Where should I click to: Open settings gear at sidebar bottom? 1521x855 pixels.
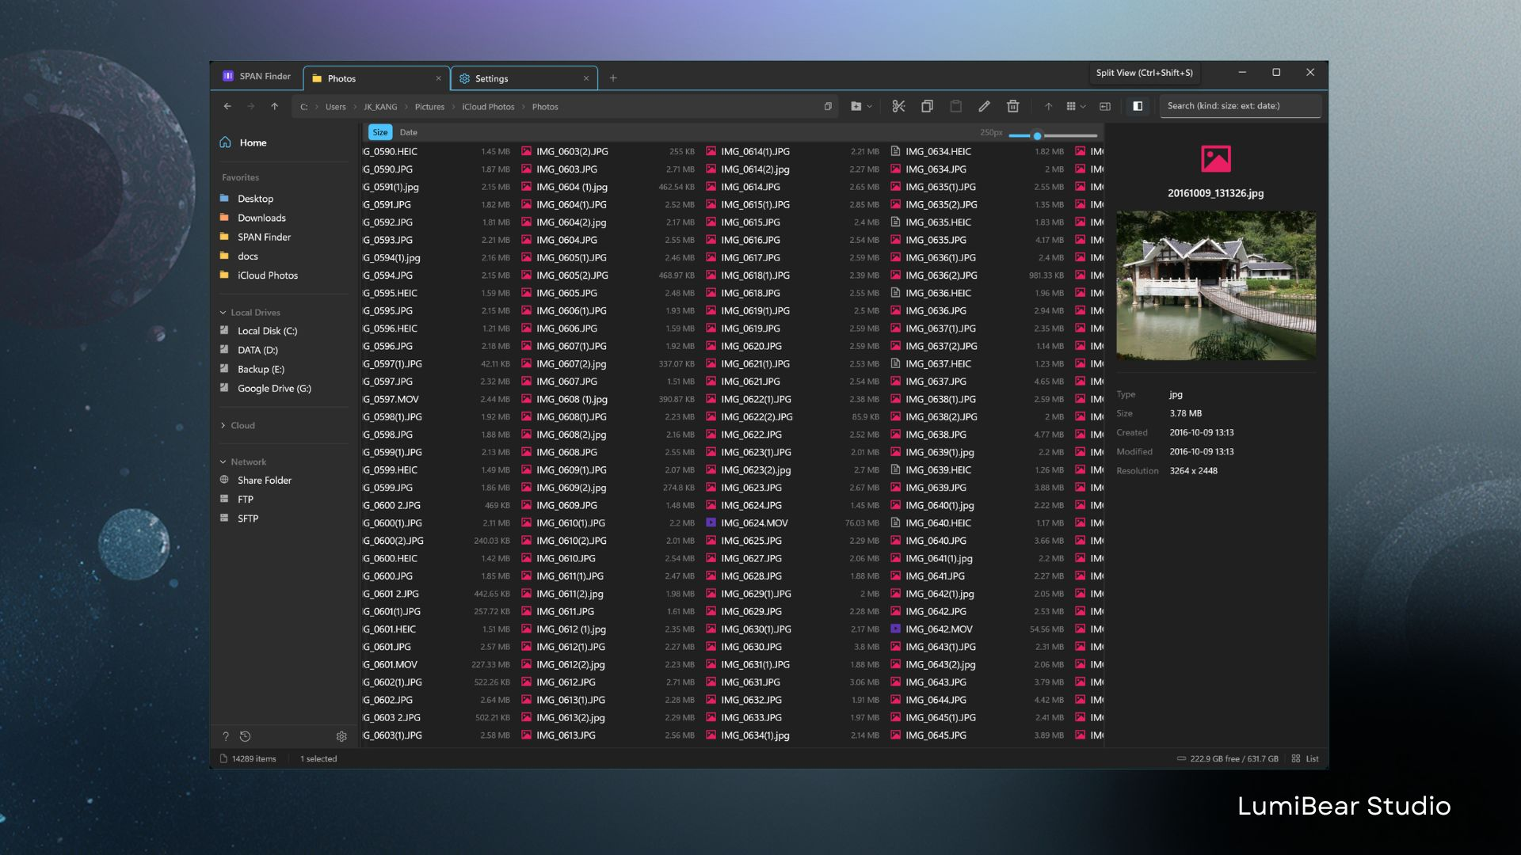(x=341, y=736)
